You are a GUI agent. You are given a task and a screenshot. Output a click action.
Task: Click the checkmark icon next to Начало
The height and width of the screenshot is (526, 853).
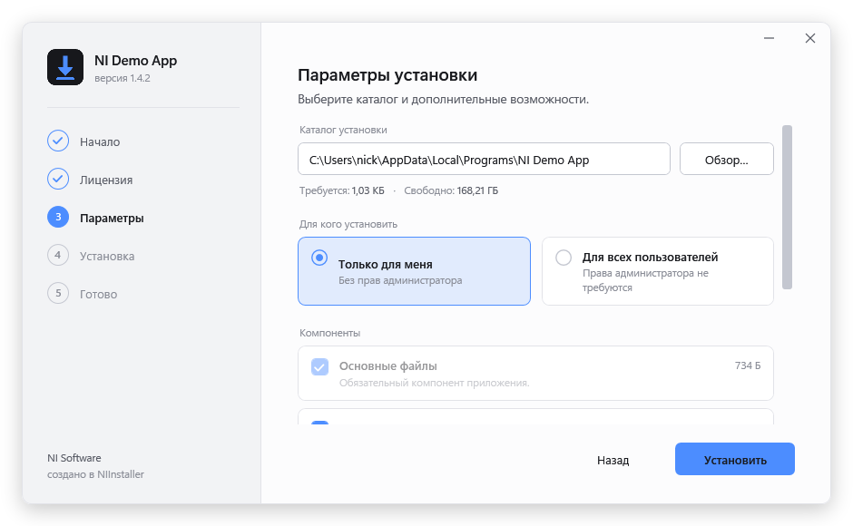pyautogui.click(x=58, y=141)
